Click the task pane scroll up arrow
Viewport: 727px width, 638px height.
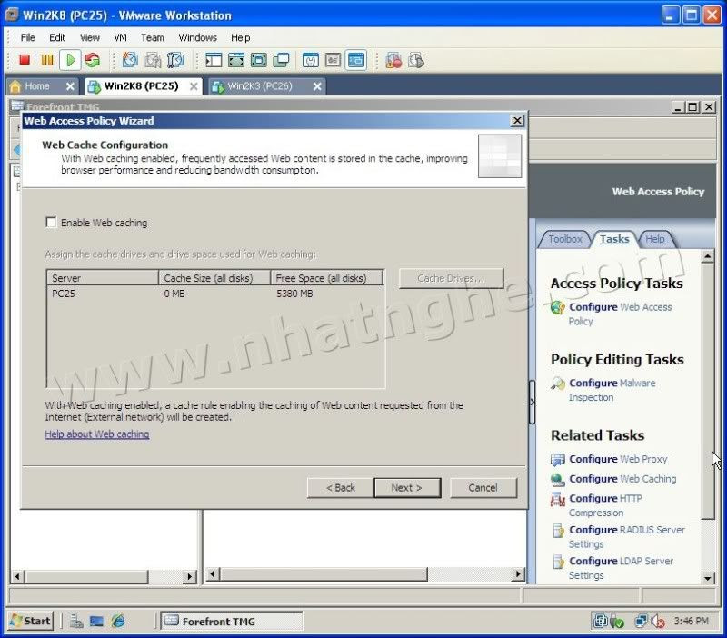point(708,256)
